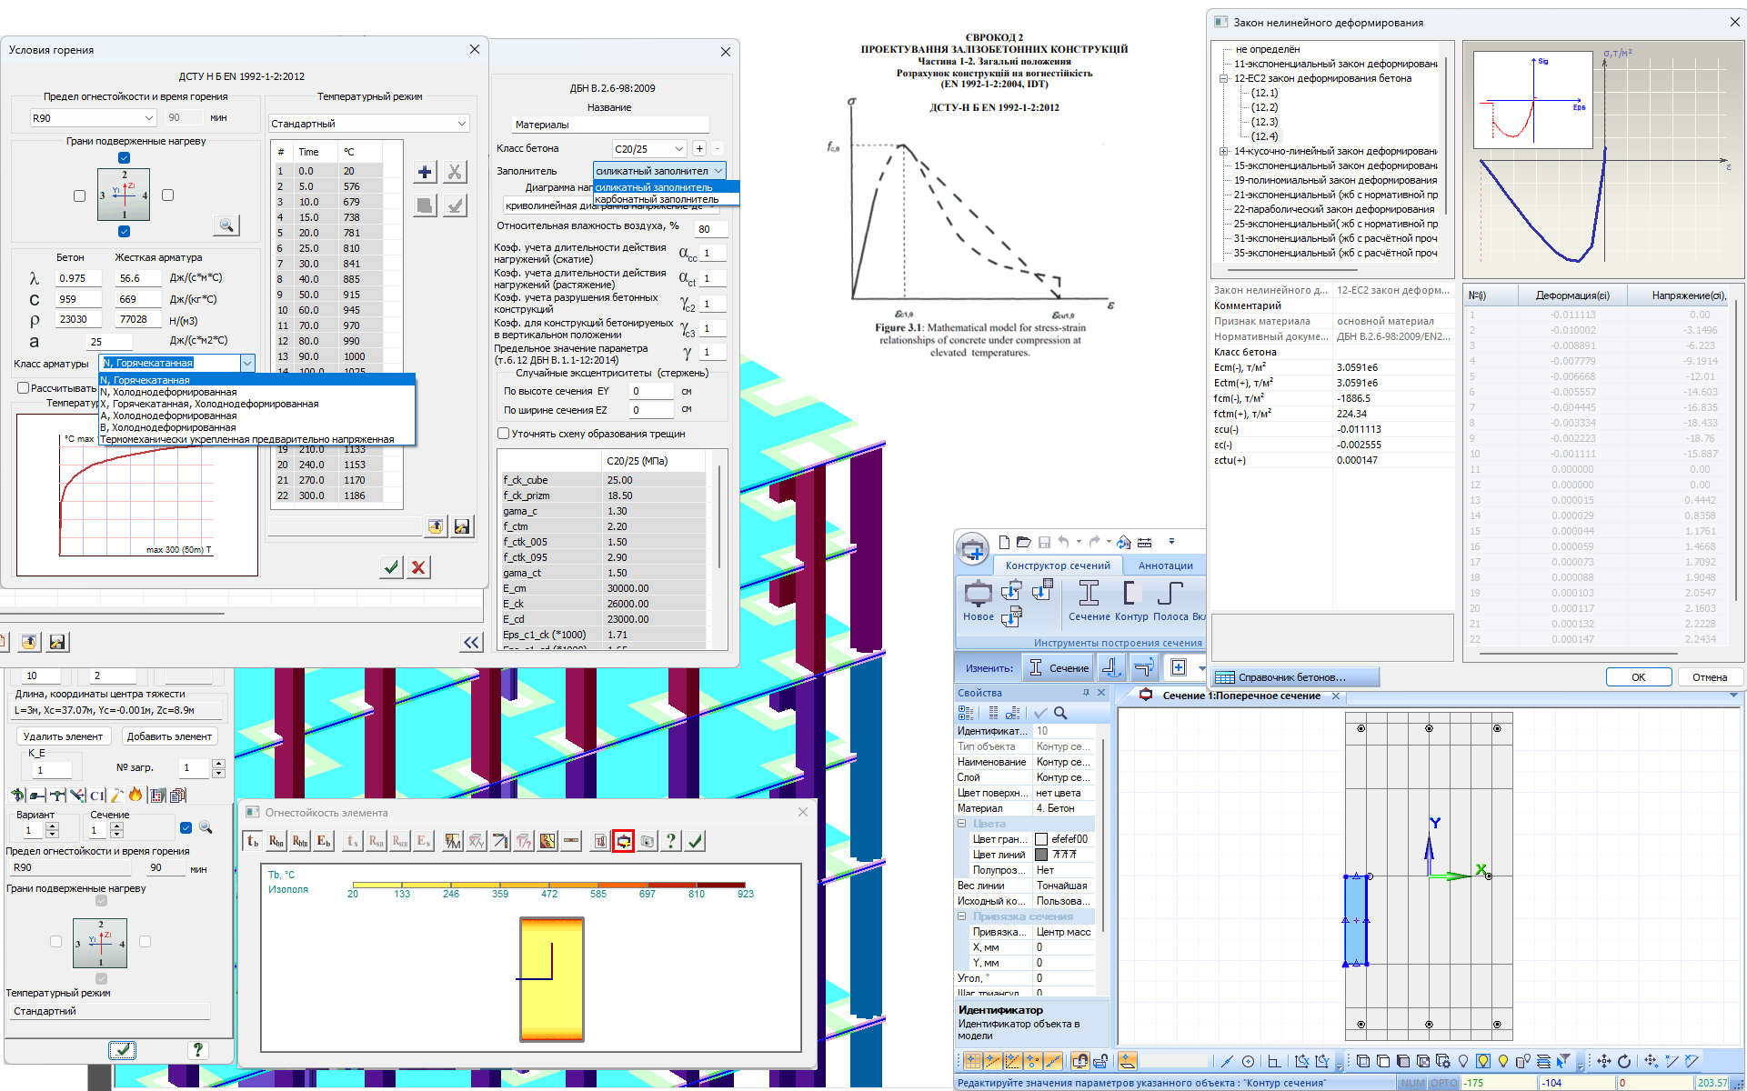Image resolution: width=1747 pixels, height=1091 pixels.
Task: Click the scissors delete-row icon
Action: tap(455, 172)
